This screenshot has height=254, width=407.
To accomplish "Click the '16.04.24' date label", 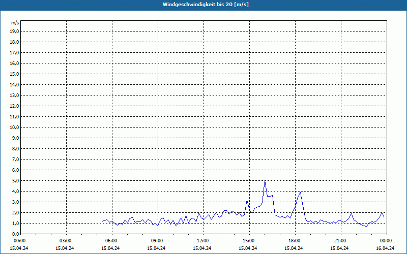I will tap(385, 248).
